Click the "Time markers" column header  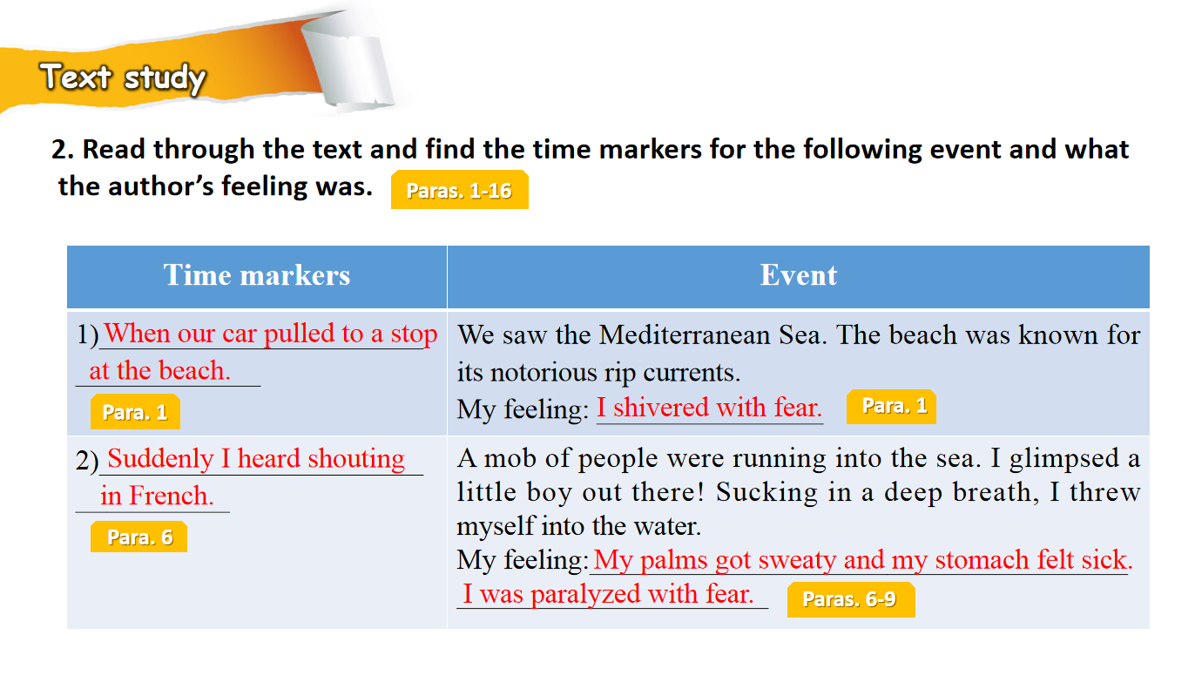[256, 275]
